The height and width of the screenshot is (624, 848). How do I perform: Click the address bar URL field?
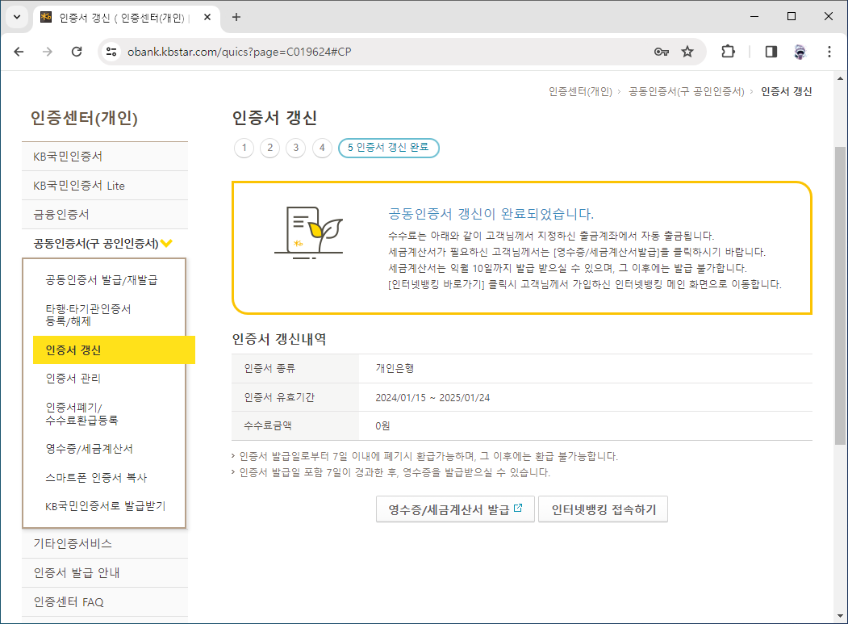[378, 52]
